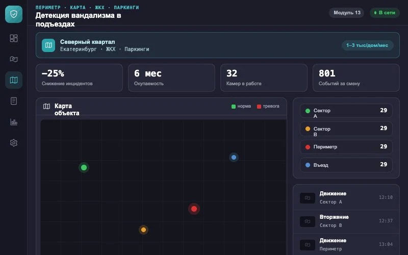Click the orange dot of Сектор B

tap(308, 129)
